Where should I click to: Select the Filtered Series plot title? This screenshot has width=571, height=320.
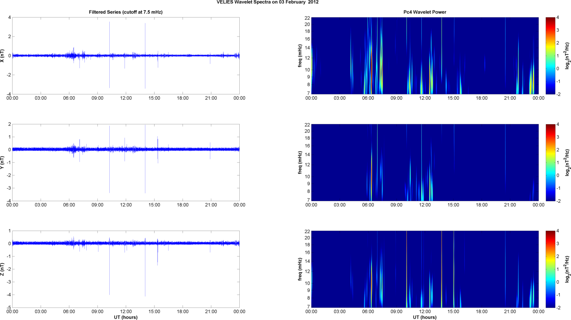tap(126, 12)
